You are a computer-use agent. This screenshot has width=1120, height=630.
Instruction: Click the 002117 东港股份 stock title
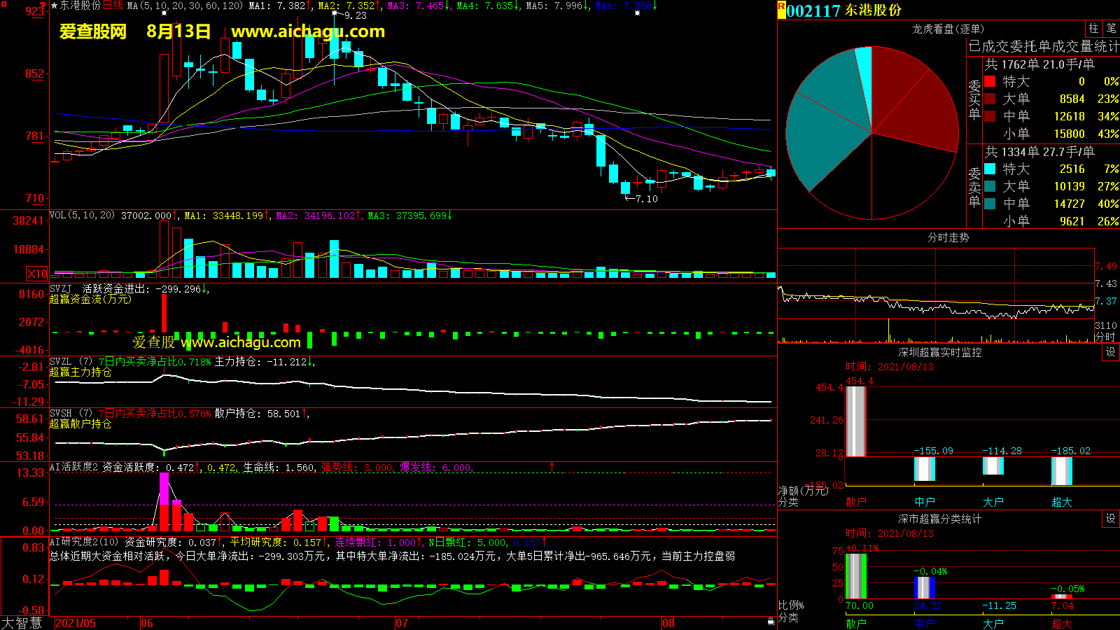pos(844,10)
